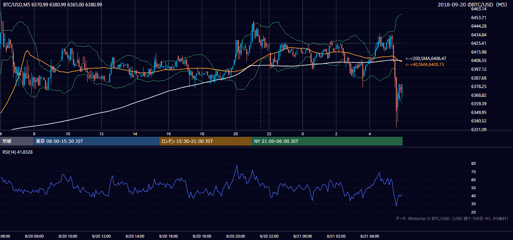This screenshot has height=240, width=513.
Task: Select the RSI(14) 41.8328 indicator label
Action: pos(18,152)
